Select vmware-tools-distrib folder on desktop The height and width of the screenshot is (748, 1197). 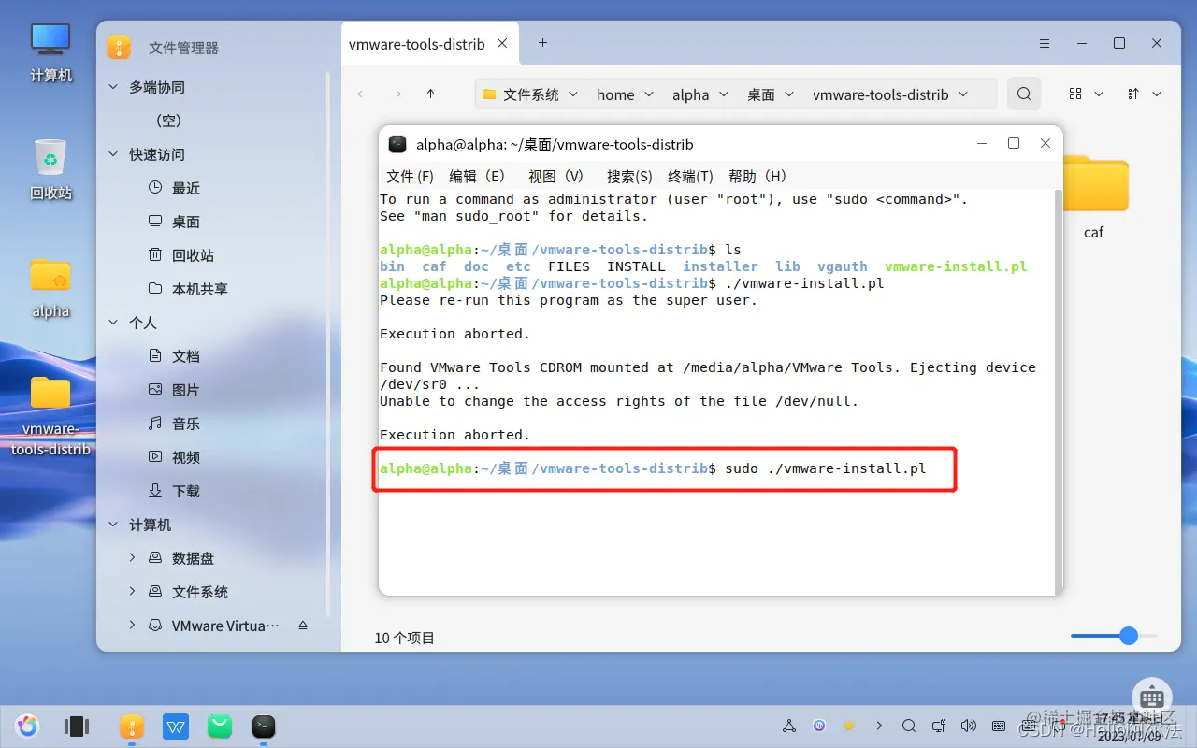point(50,416)
